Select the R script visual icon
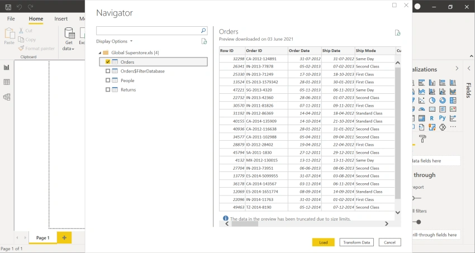The width and height of the screenshot is (475, 253). coord(431,118)
